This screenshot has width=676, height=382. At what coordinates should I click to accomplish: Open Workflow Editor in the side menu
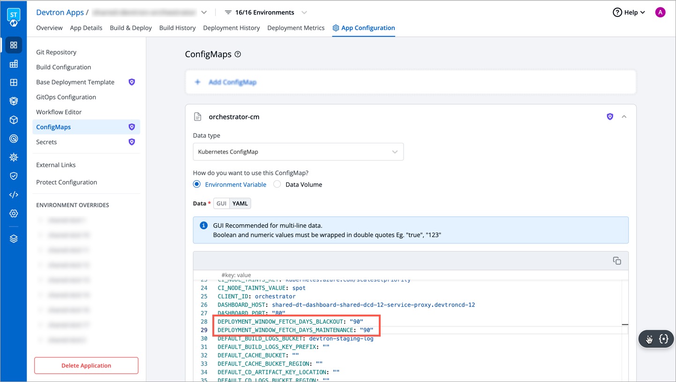click(59, 112)
